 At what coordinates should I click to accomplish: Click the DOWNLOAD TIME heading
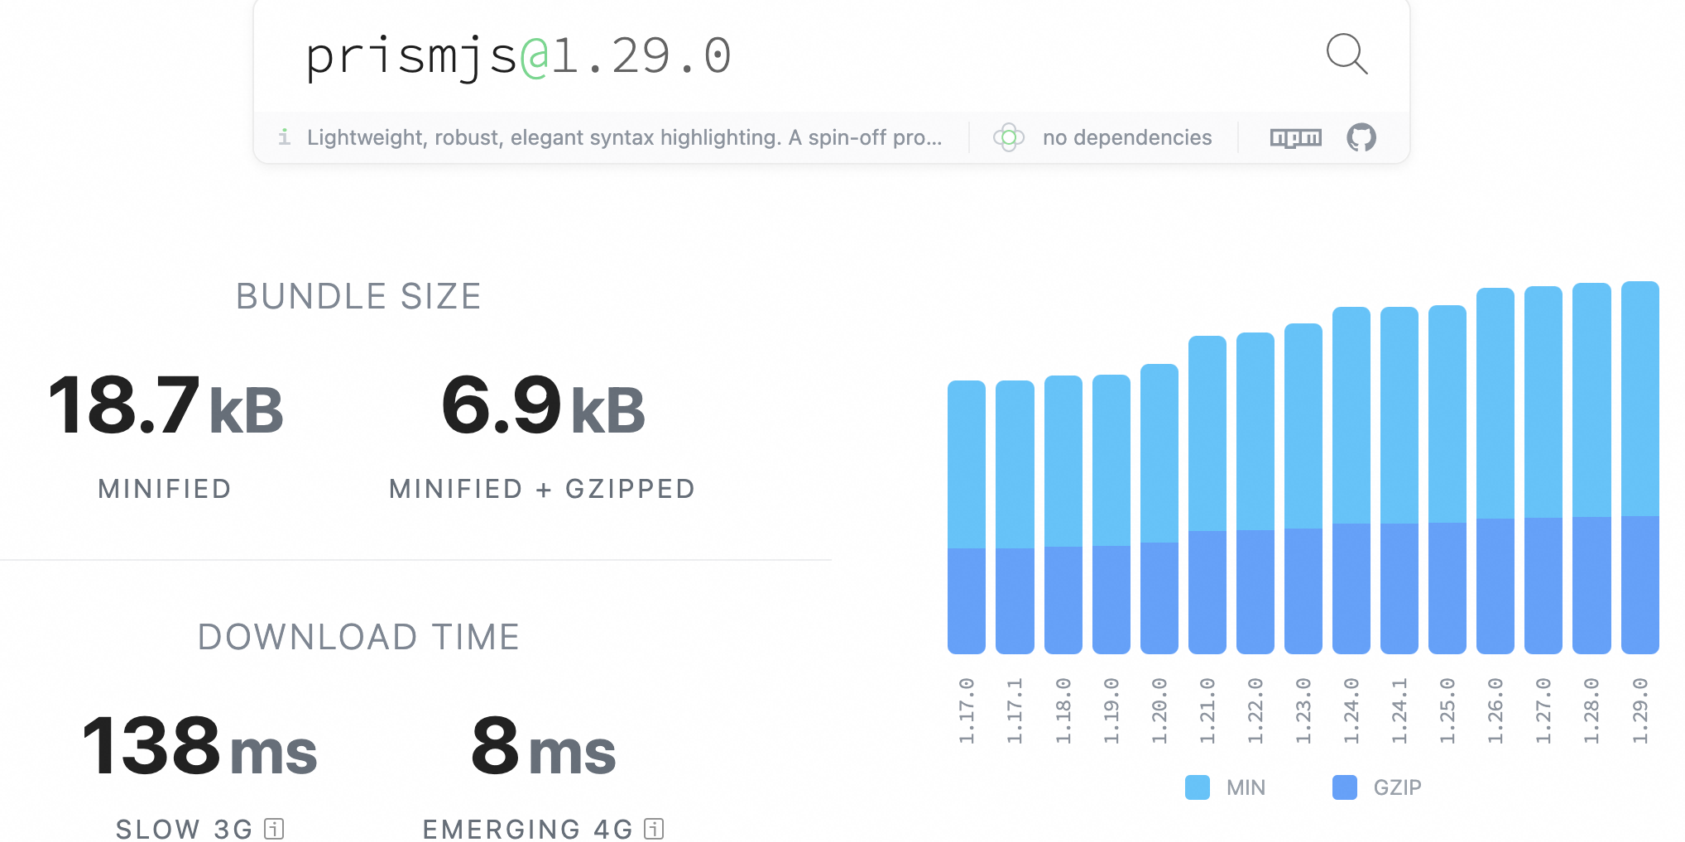[x=358, y=637]
